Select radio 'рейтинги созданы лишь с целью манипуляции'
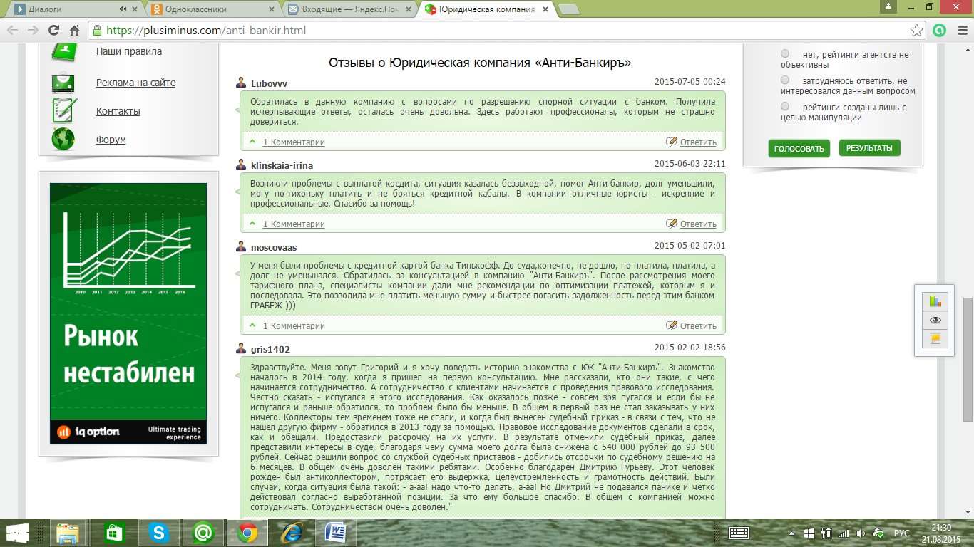This screenshot has width=974, height=547. pos(785,107)
